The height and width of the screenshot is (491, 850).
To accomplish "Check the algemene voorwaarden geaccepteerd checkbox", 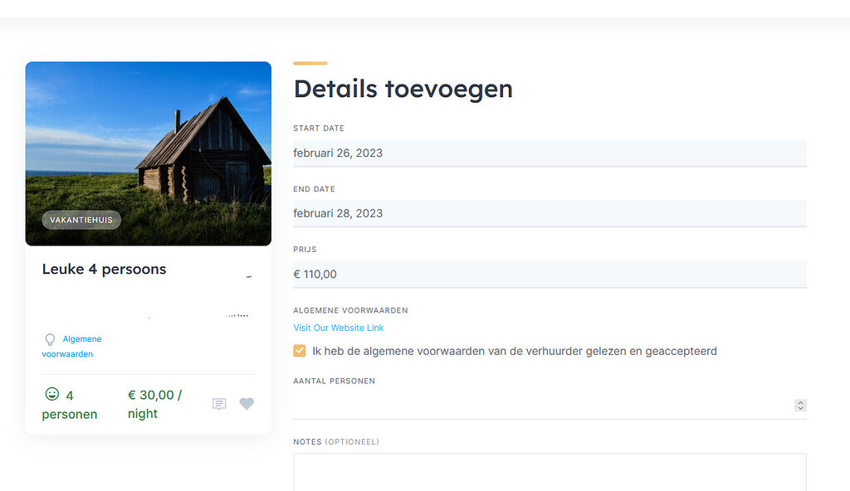I will point(299,350).
